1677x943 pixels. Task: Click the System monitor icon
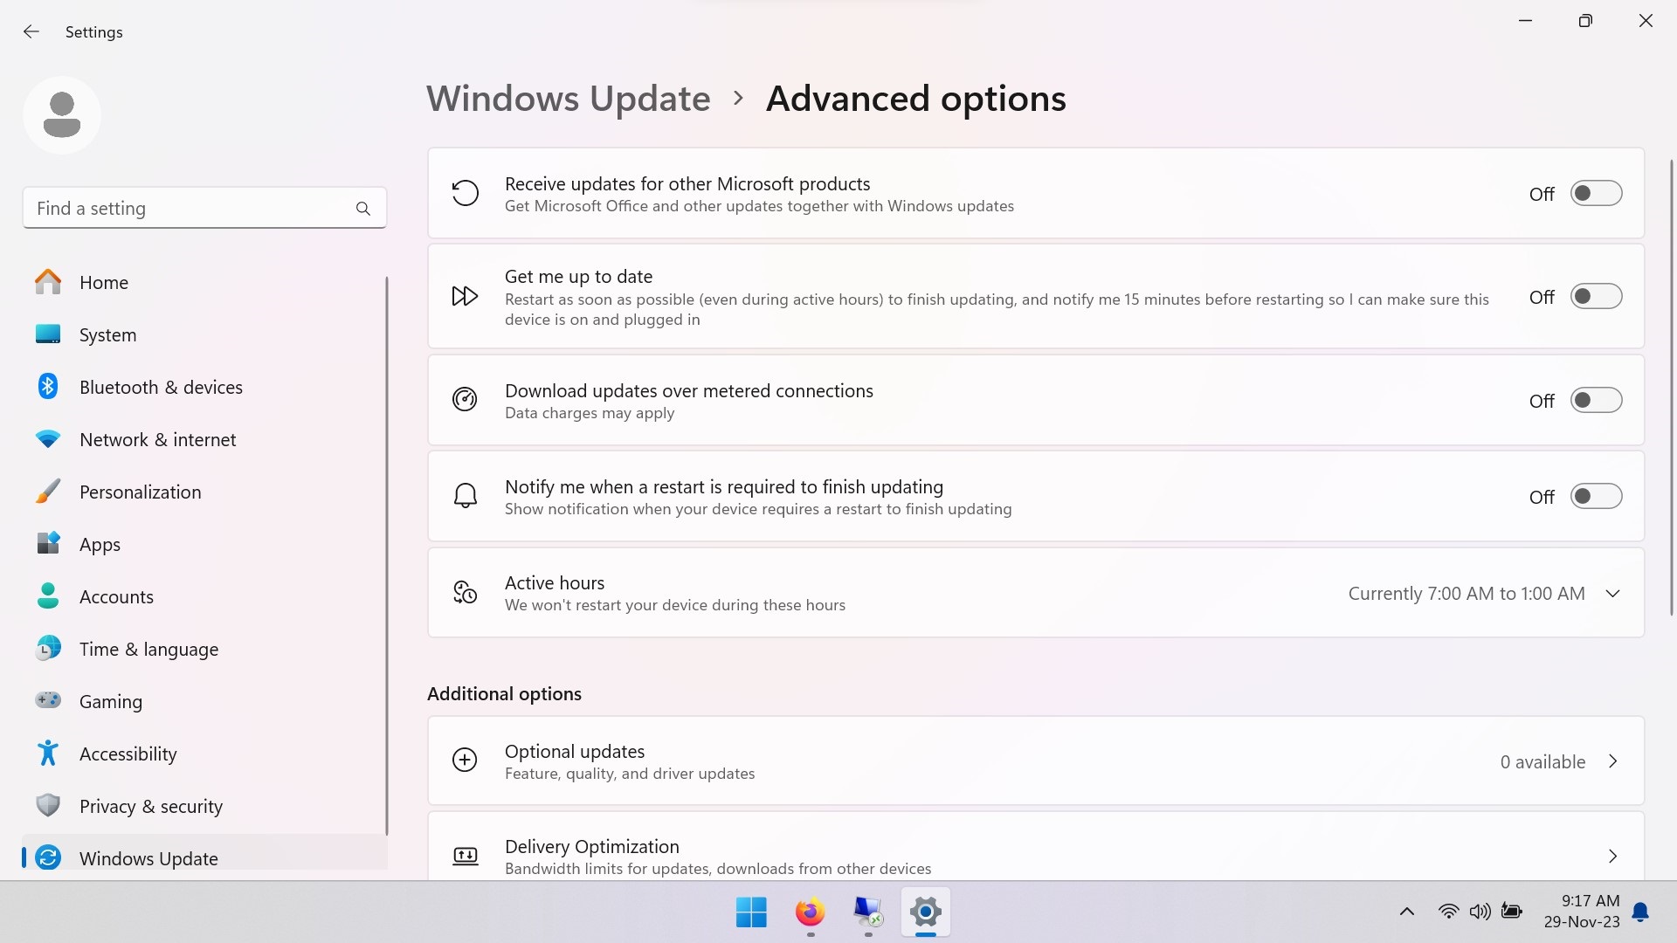[x=48, y=334]
